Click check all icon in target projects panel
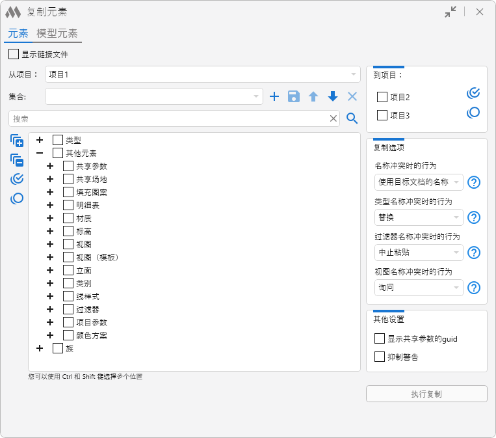The width and height of the screenshot is (496, 438). 473,93
